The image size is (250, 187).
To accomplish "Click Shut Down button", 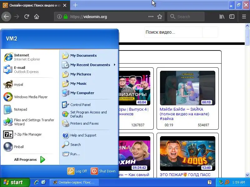I will click(103, 171).
